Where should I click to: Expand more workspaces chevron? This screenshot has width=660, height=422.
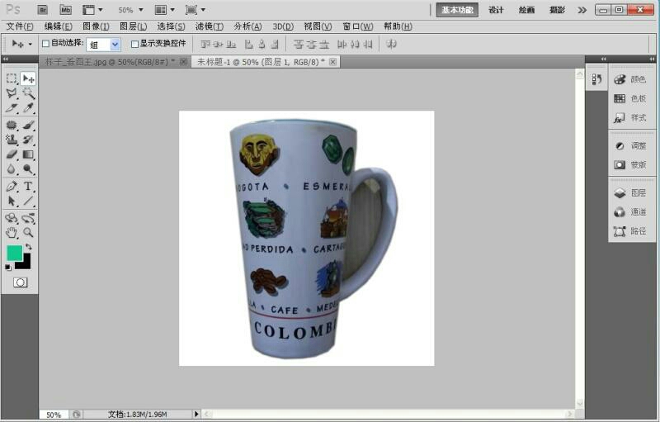[582, 10]
